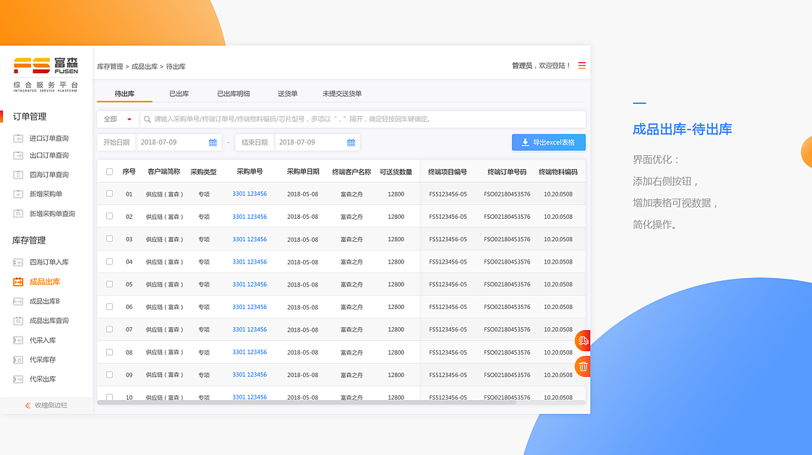Click the 开始日期 date input
Image resolution: width=812 pixels, height=455 pixels.
pyautogui.click(x=179, y=142)
